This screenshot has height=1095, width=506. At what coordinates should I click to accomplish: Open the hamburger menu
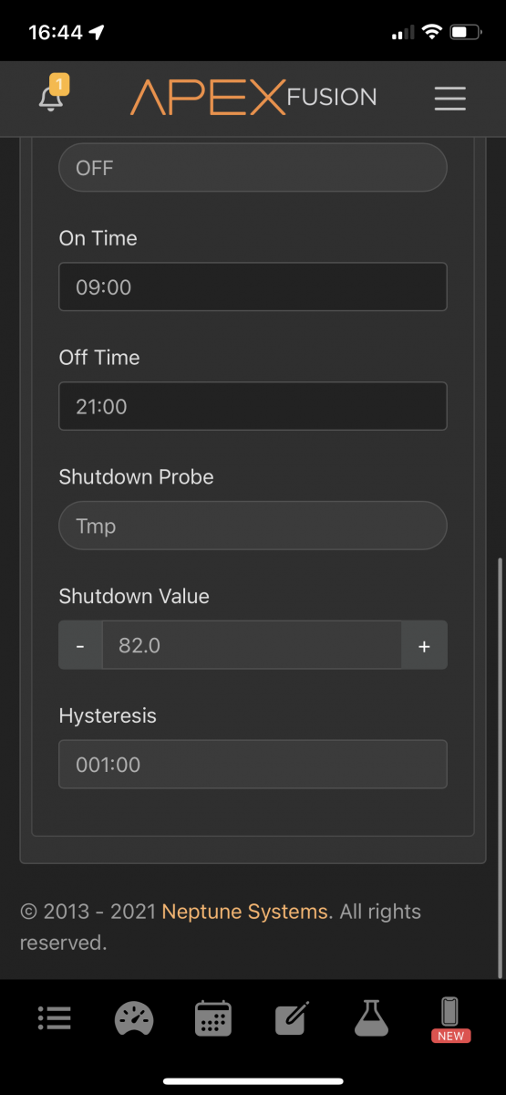tap(450, 99)
